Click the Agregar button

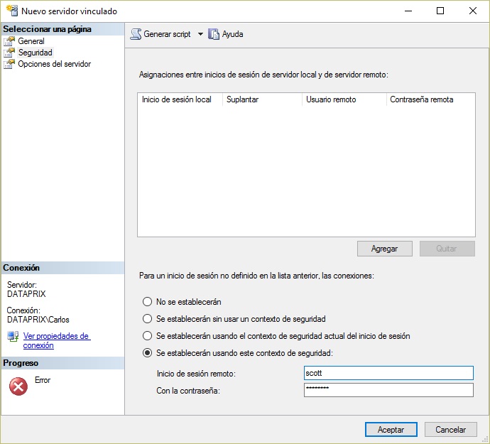click(x=385, y=249)
